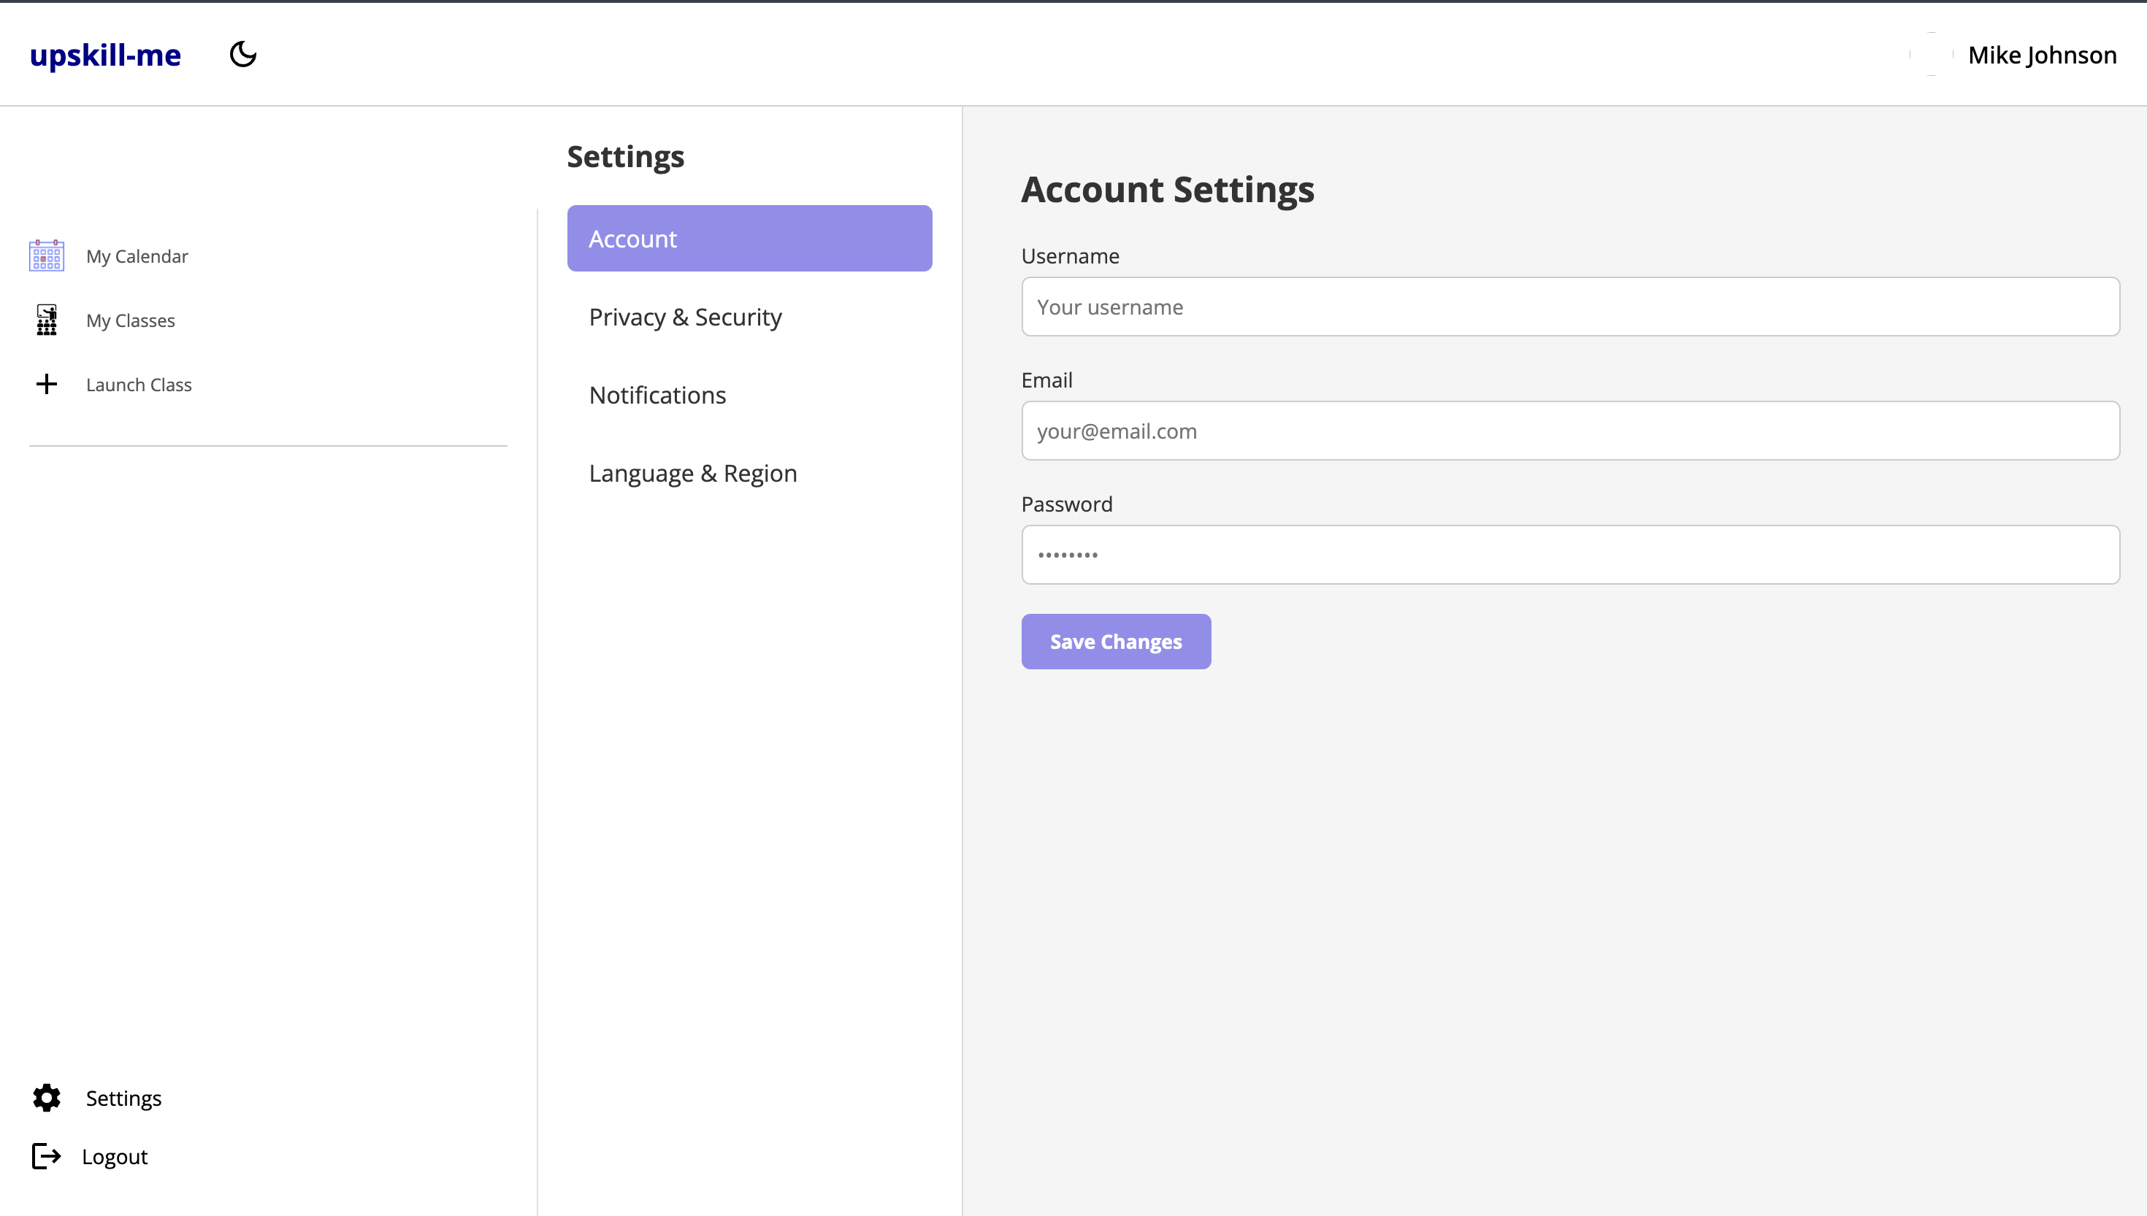Click the Mike Johnson user name

(x=2042, y=55)
